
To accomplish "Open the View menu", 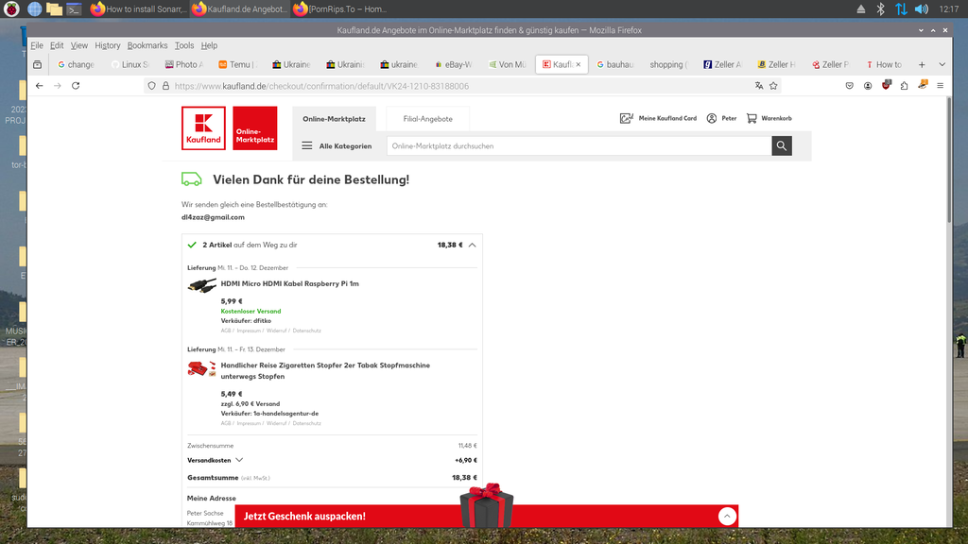I will tap(79, 45).
